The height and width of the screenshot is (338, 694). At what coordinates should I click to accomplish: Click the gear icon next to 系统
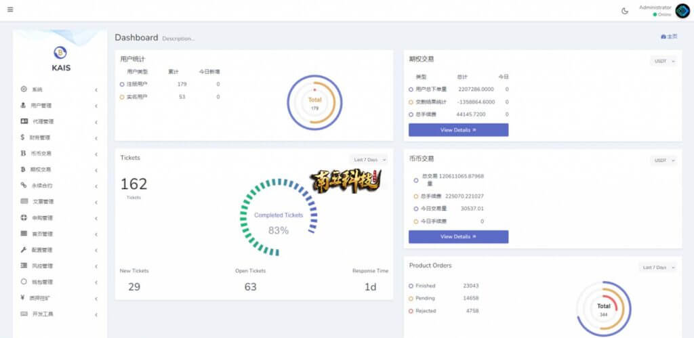[24, 89]
